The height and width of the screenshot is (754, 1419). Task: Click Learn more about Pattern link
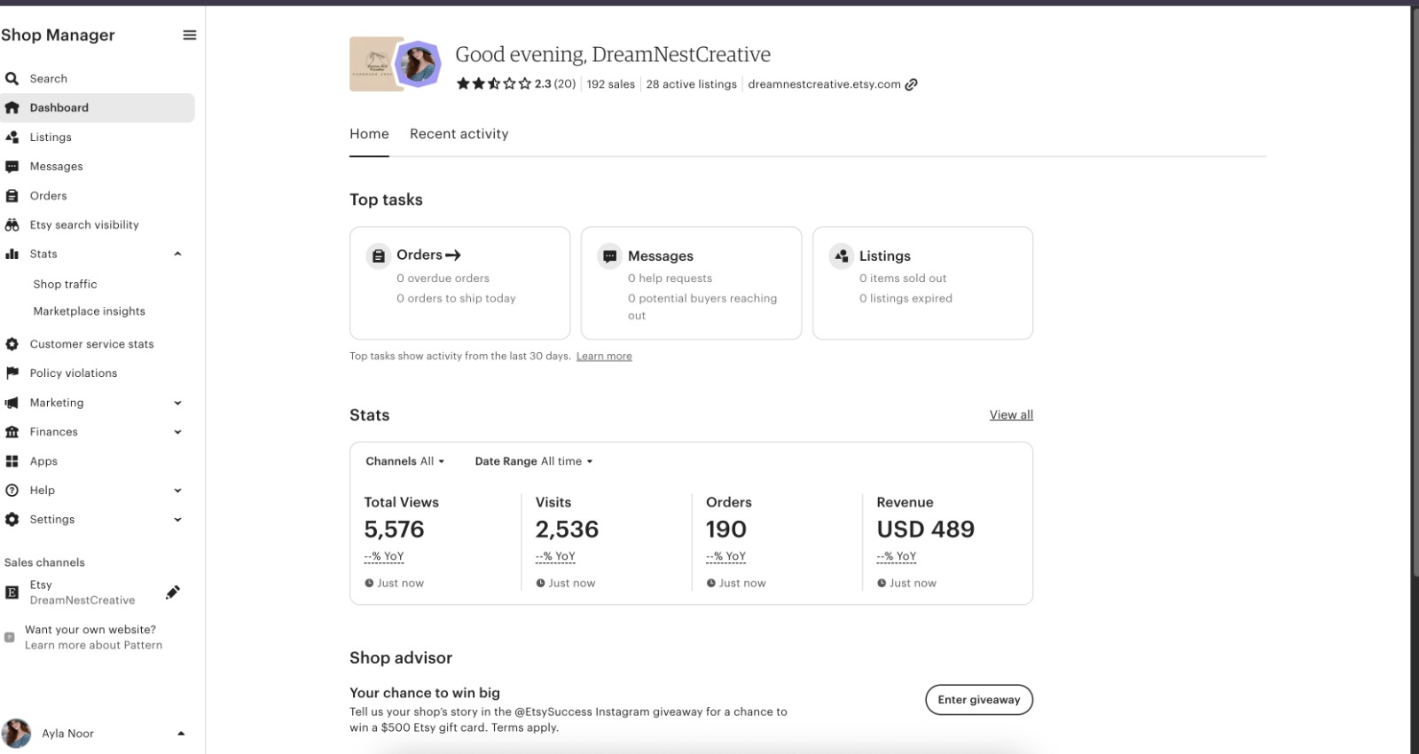[x=93, y=645]
